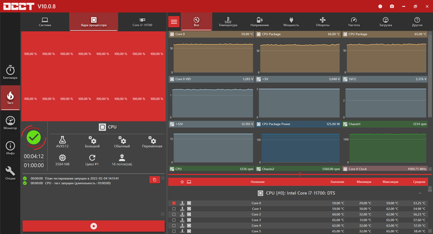433x234 pixels.
Task: Select the Загрузка tab
Action: tap(386, 22)
